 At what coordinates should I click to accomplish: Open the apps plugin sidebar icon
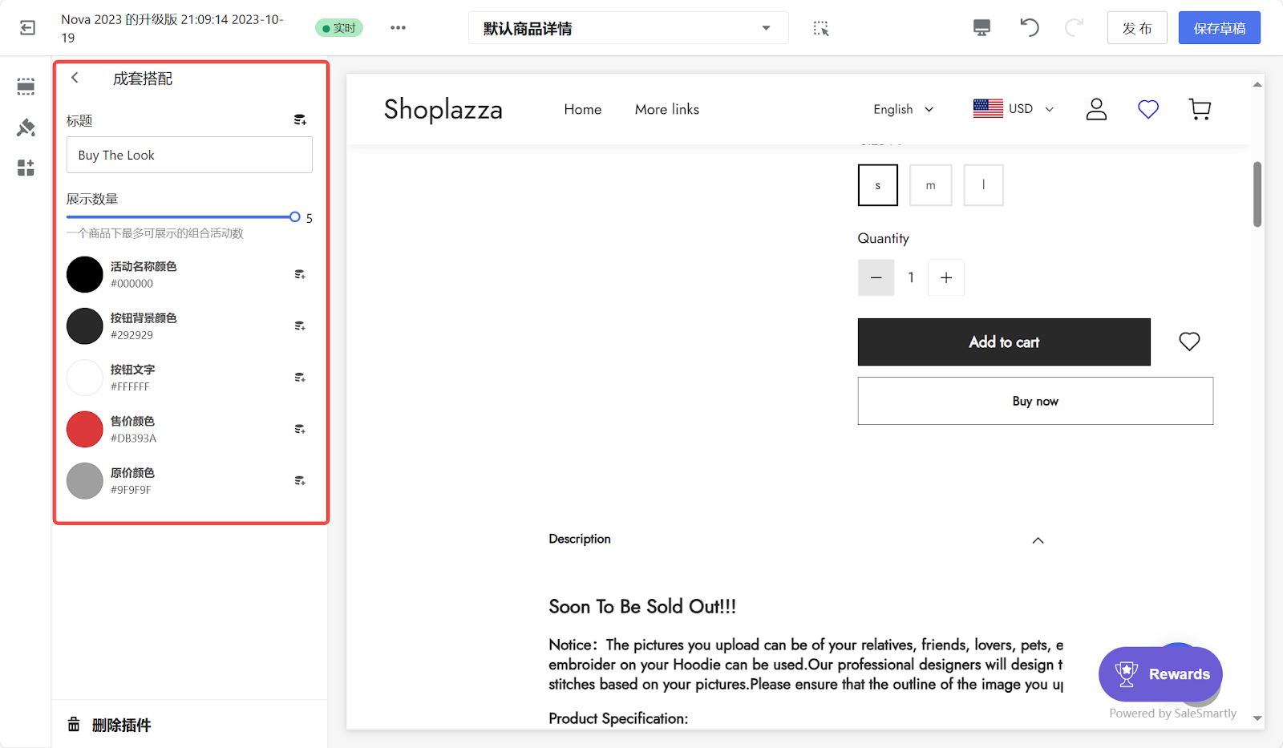[26, 168]
